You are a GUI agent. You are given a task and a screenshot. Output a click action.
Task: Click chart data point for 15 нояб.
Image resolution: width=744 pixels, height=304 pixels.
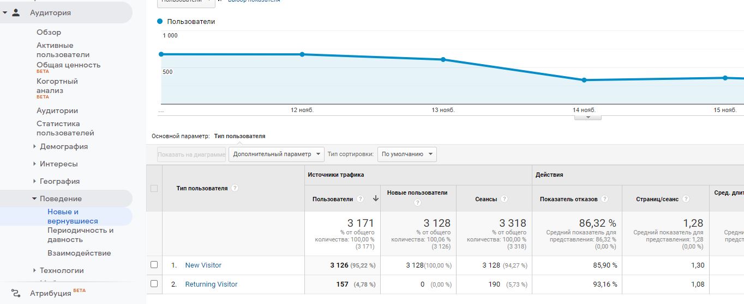click(x=725, y=78)
